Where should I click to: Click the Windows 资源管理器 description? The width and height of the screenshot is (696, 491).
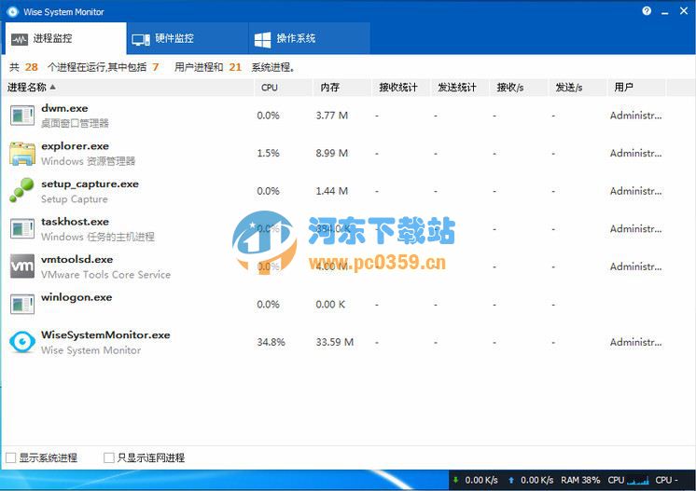tap(88, 161)
